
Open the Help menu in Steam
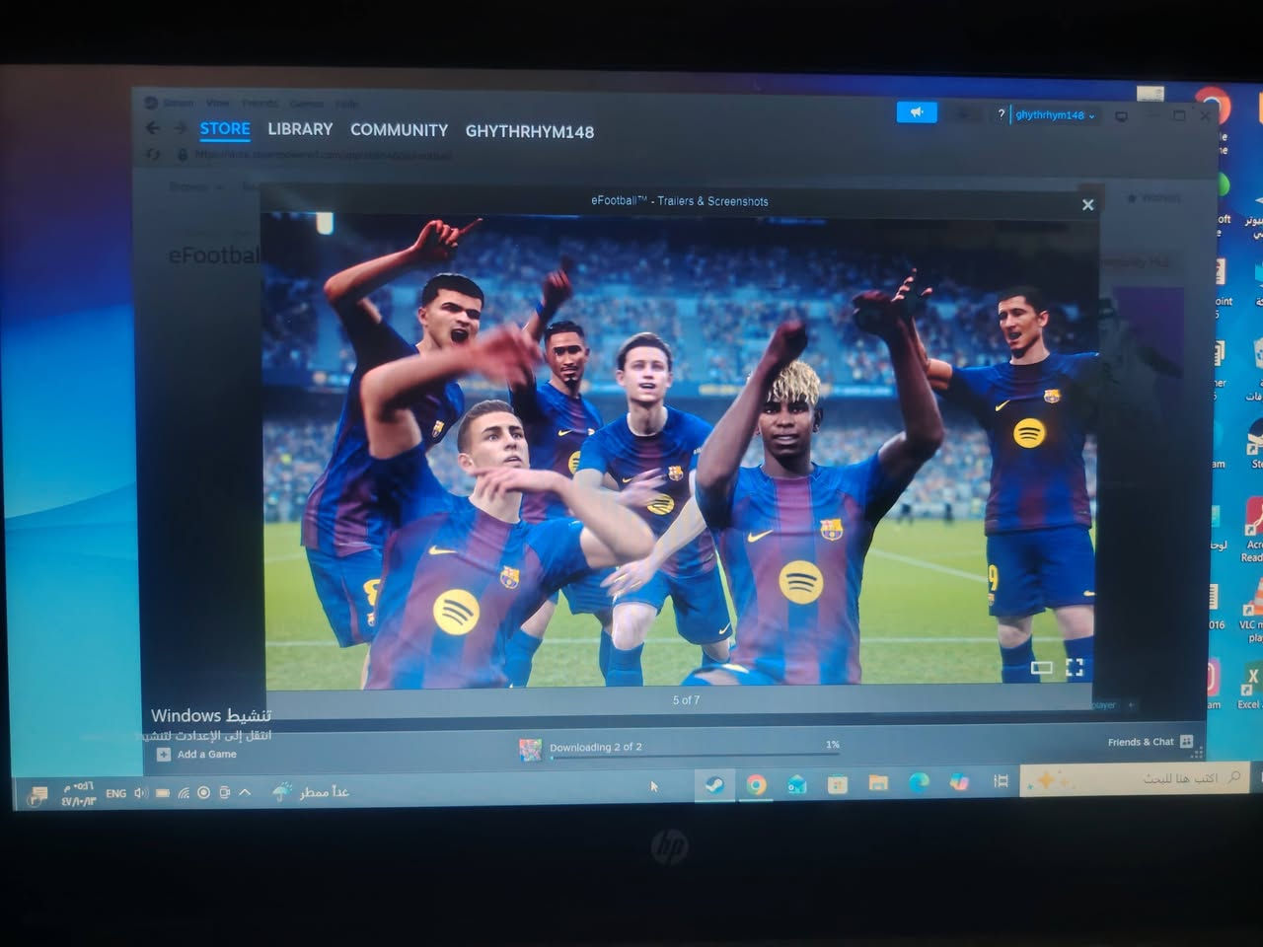coord(346,104)
